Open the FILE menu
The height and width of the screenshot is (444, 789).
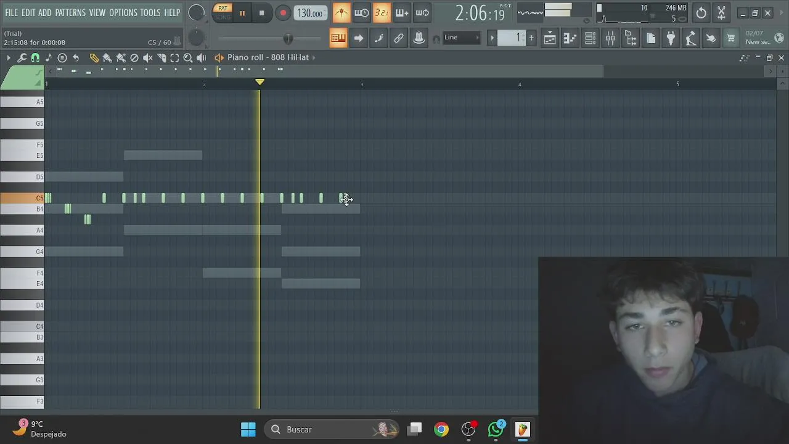[11, 12]
